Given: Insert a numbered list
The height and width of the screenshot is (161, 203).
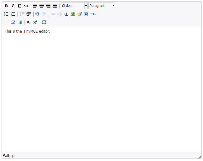Looking at the screenshot, I should click(x=13, y=14).
